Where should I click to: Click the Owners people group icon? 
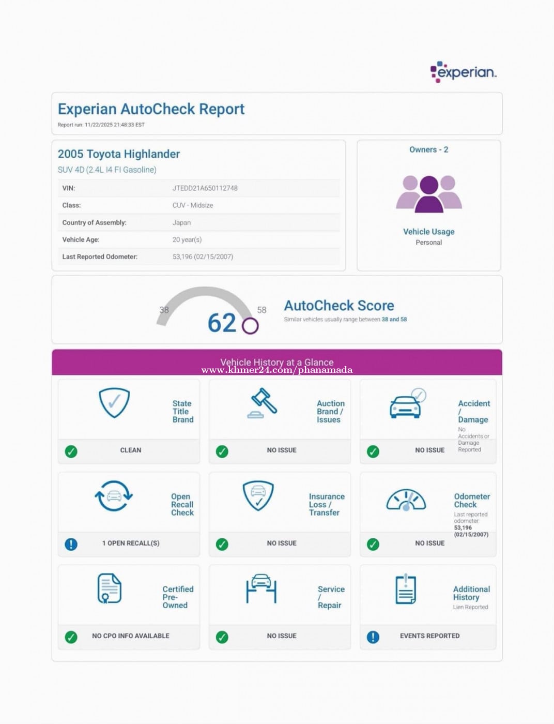(x=428, y=194)
